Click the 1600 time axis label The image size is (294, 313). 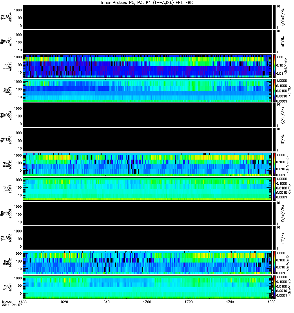click(x=23, y=302)
